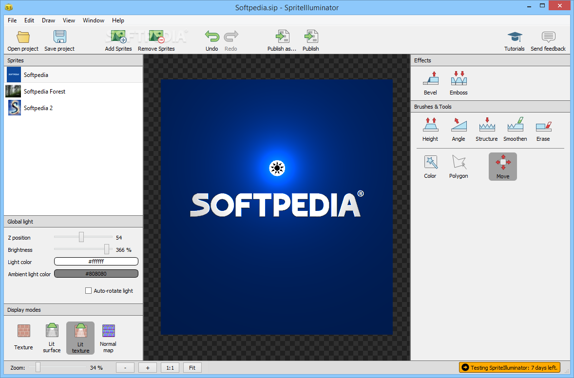Click the trial days left notice

(x=510, y=367)
